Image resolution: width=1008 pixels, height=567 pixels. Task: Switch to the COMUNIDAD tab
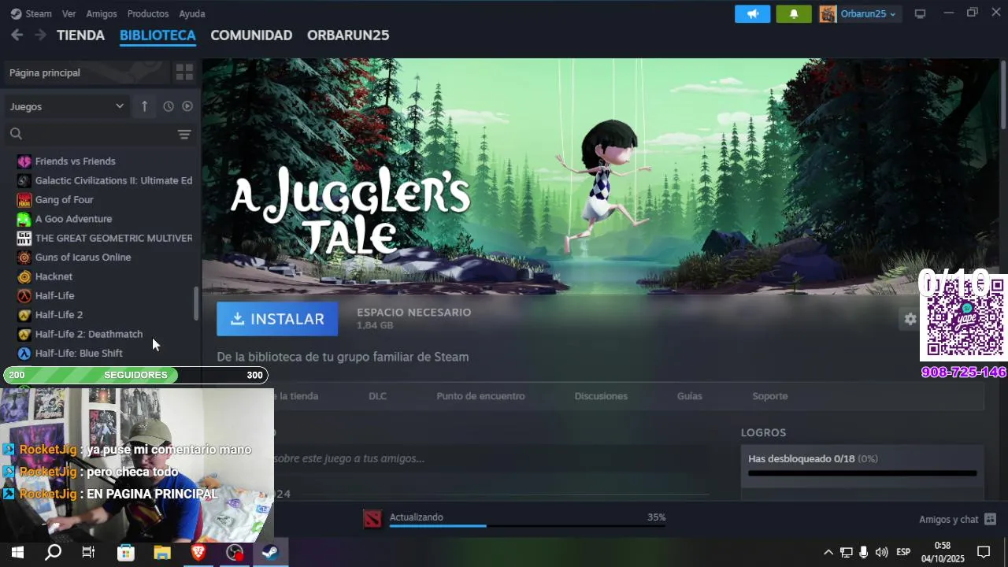coord(251,35)
